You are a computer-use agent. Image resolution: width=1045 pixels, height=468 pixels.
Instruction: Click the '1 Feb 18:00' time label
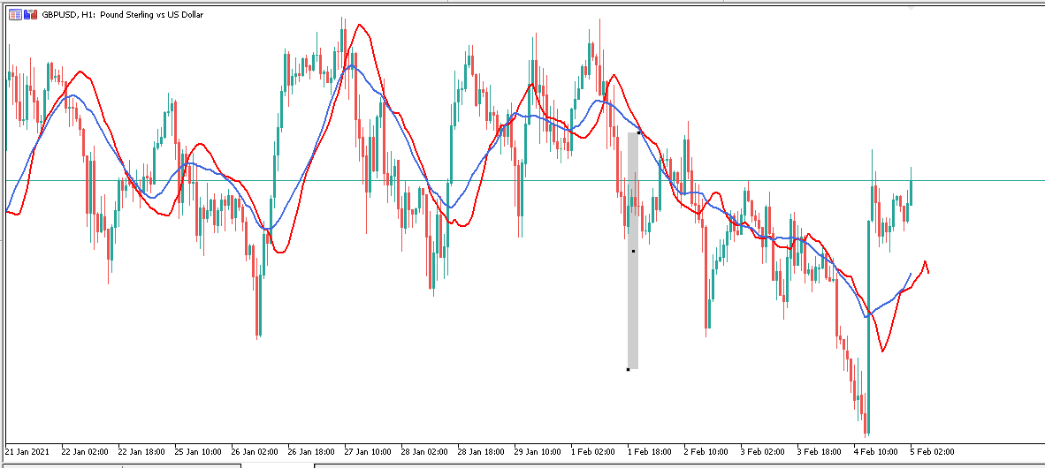649,451
